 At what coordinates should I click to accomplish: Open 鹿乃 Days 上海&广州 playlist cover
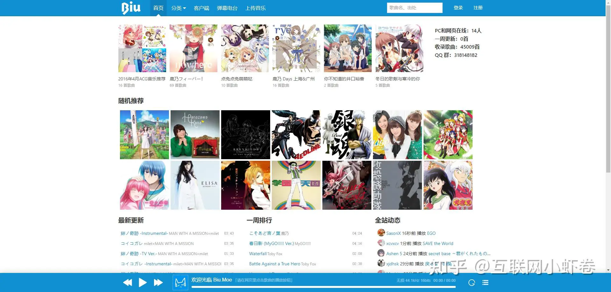296,48
